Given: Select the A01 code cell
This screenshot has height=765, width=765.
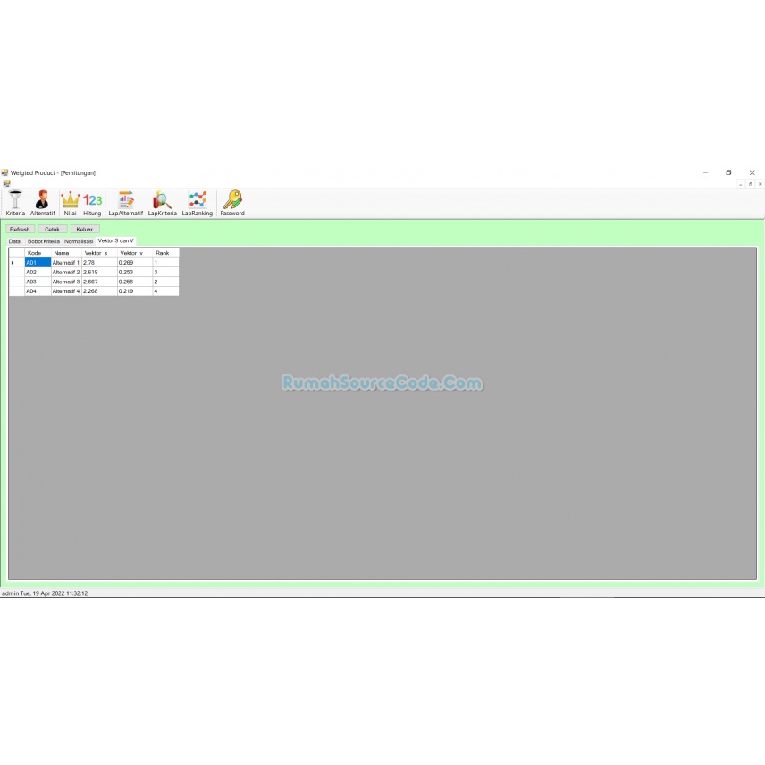Looking at the screenshot, I should click(x=38, y=263).
